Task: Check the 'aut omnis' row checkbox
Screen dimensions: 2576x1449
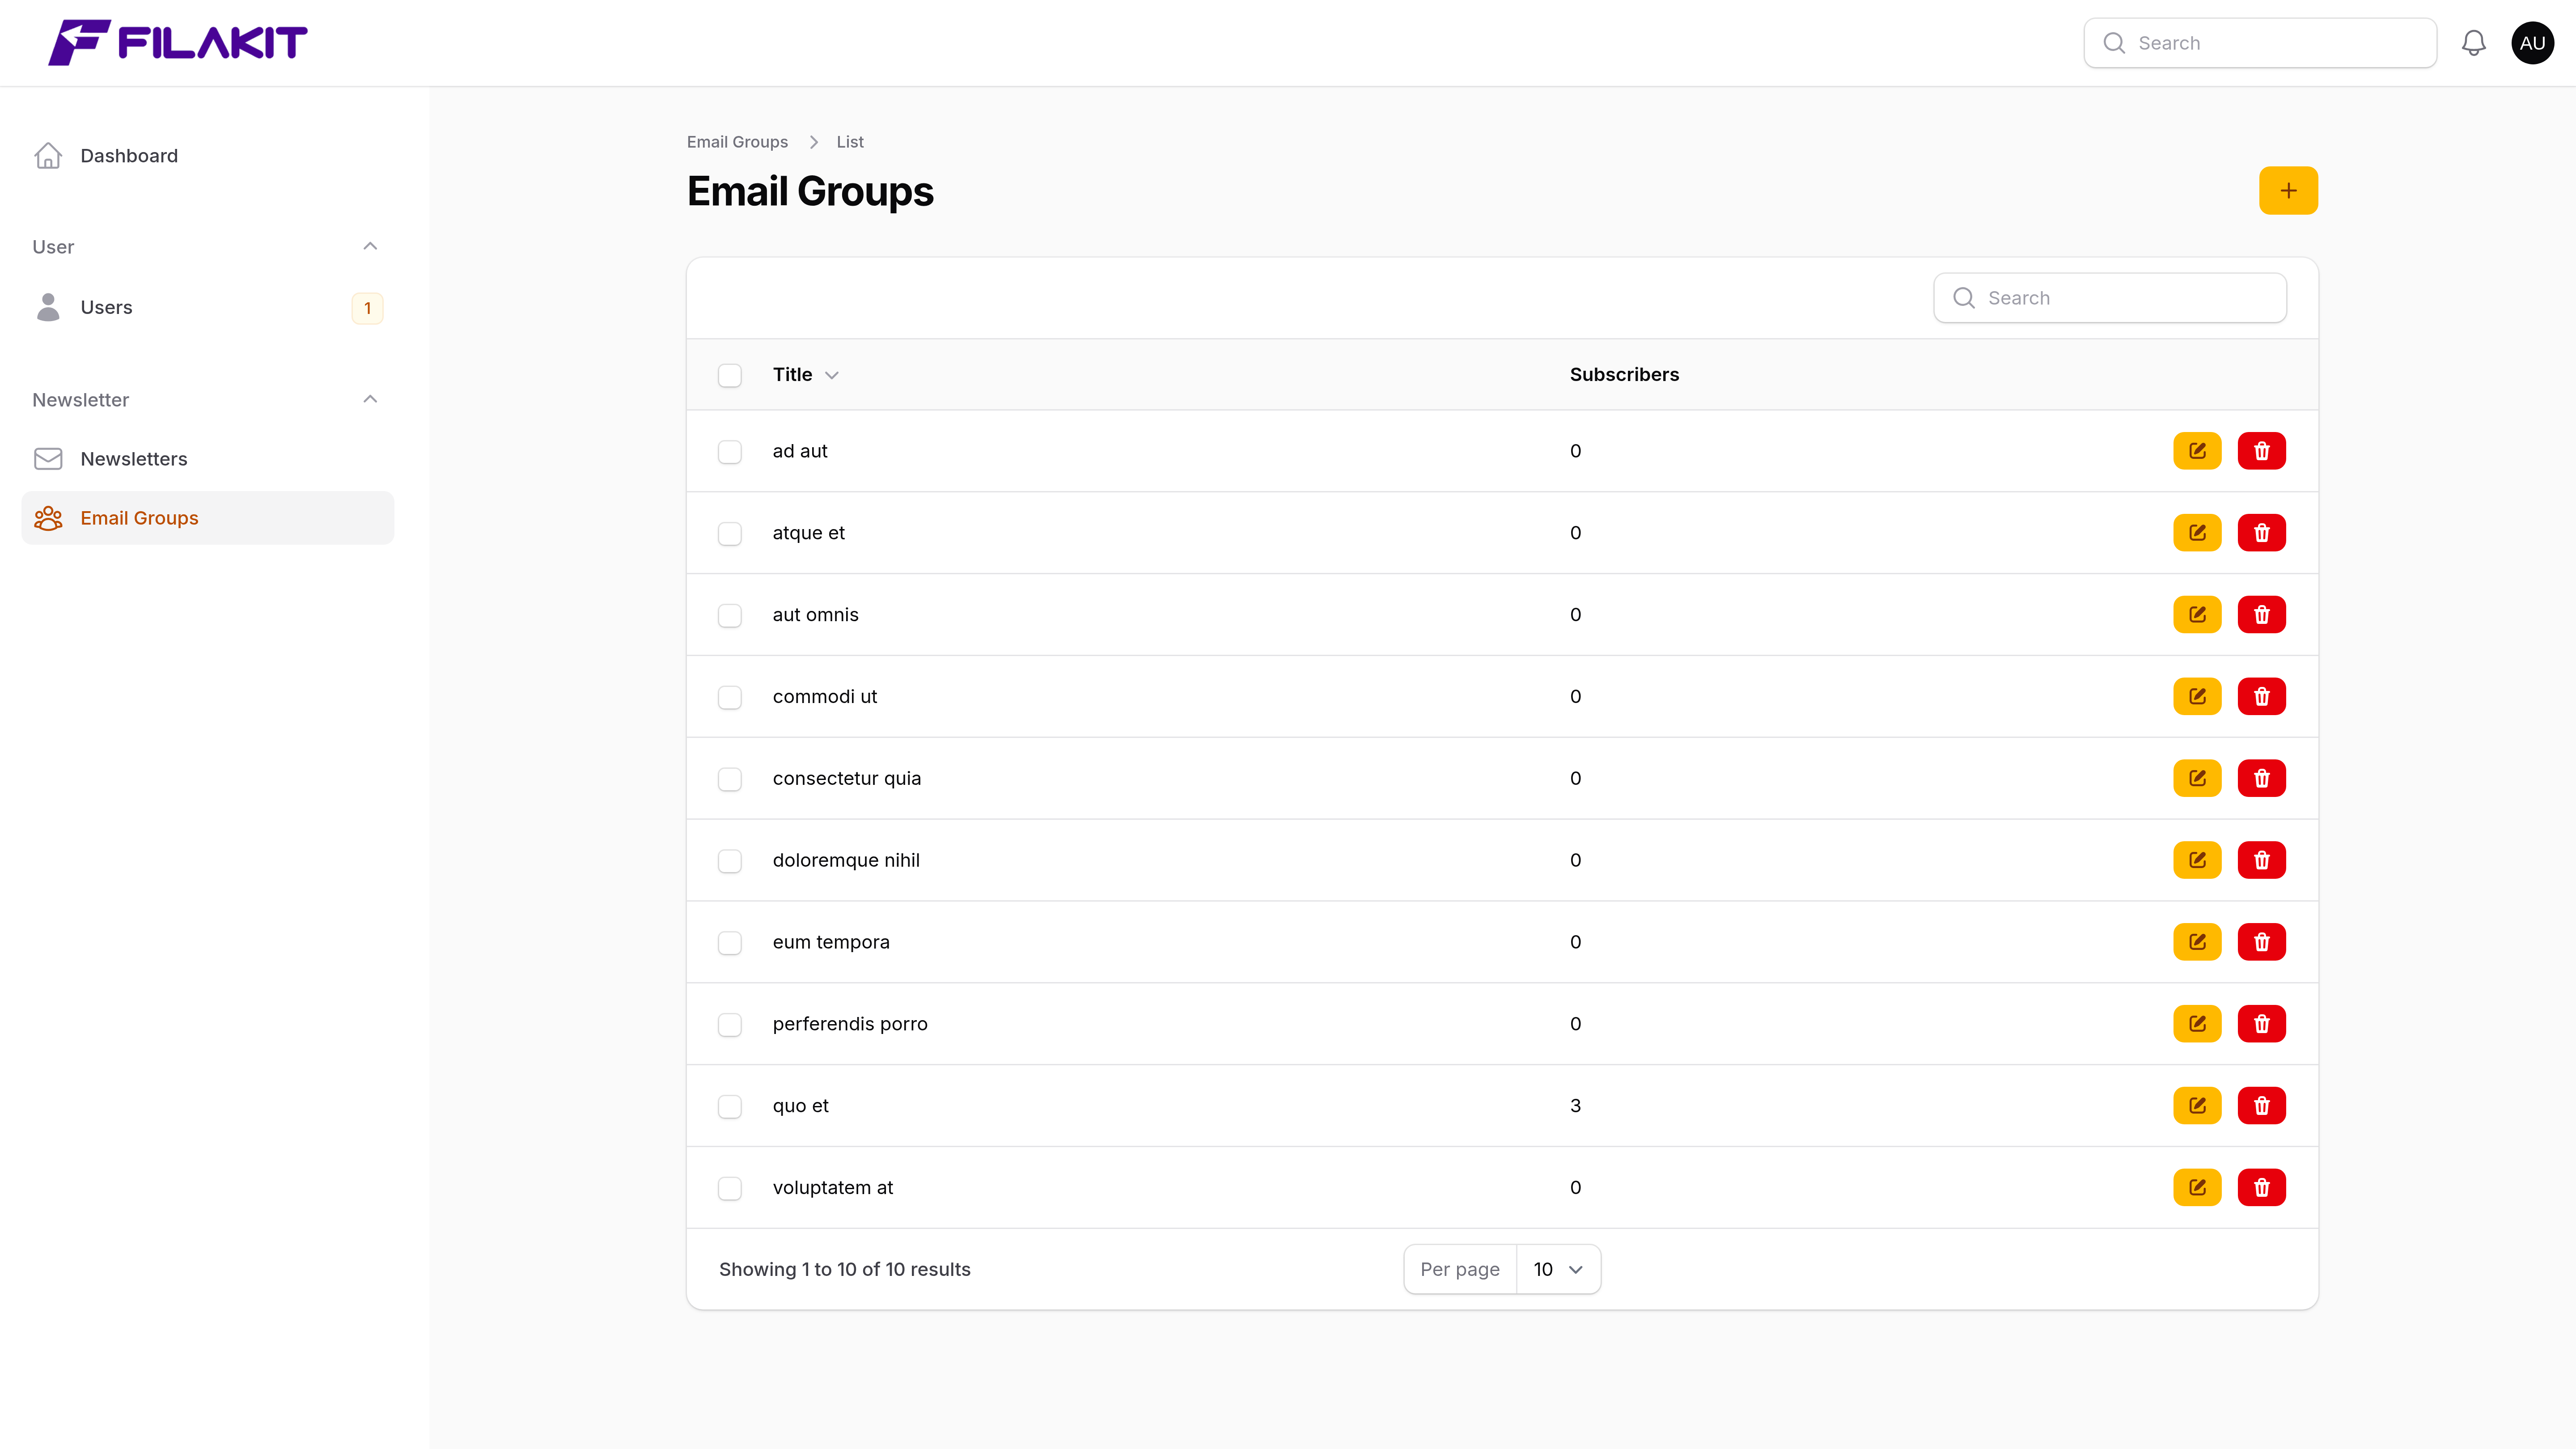Action: (730, 616)
